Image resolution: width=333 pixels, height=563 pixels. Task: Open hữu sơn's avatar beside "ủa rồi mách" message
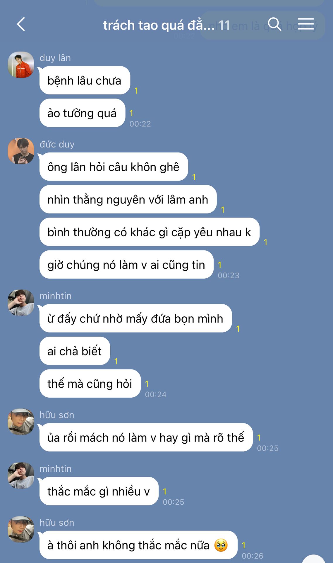(x=21, y=422)
